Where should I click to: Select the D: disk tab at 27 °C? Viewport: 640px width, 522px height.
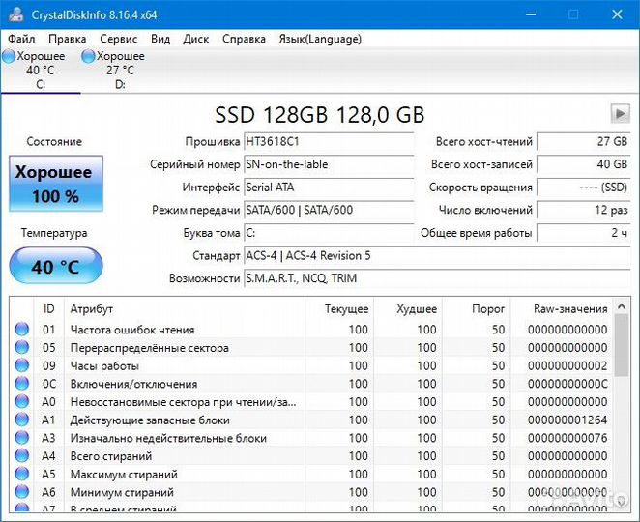click(120, 71)
